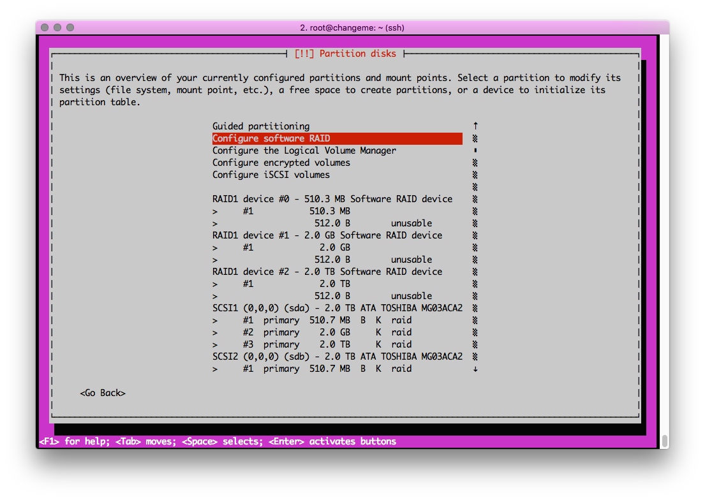The width and height of the screenshot is (705, 500).
Task: Select SCSI2 (sdb) TOSHIBA disk row
Action: tap(338, 357)
